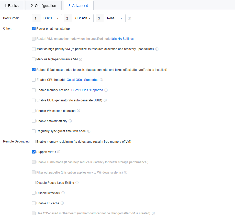Click info icon next to Disable kvmclock

tap(63, 193)
